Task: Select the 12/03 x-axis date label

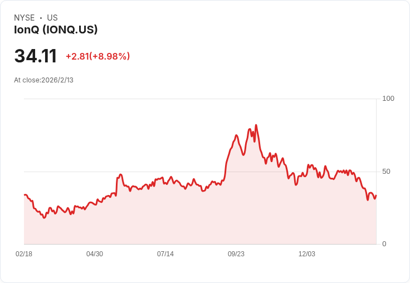Action: click(x=307, y=254)
